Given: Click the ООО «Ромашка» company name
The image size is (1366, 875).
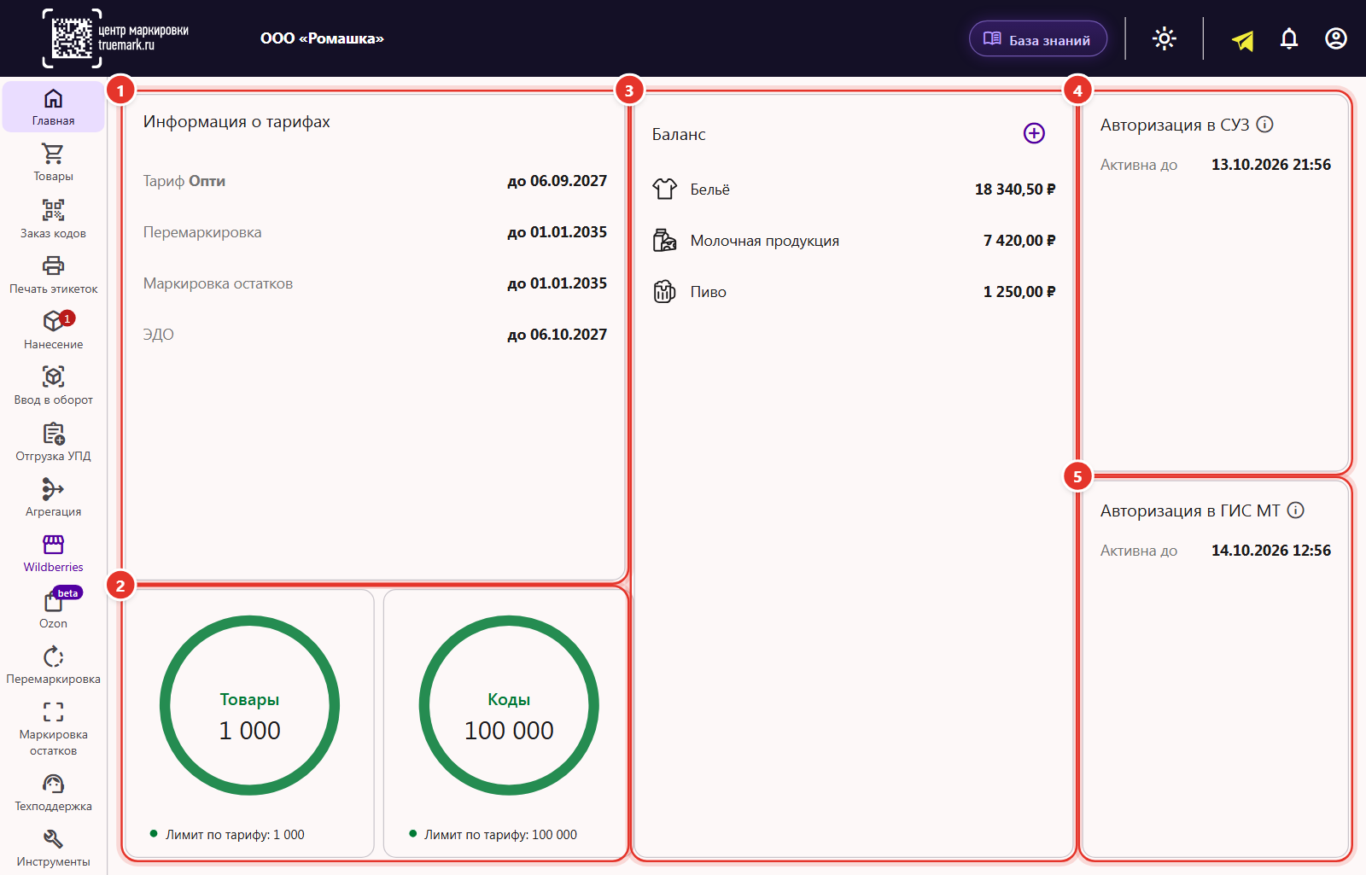Looking at the screenshot, I should pos(322,38).
